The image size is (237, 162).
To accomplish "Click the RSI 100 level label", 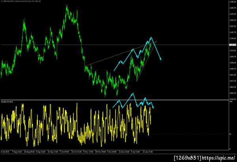I will click(231, 101).
